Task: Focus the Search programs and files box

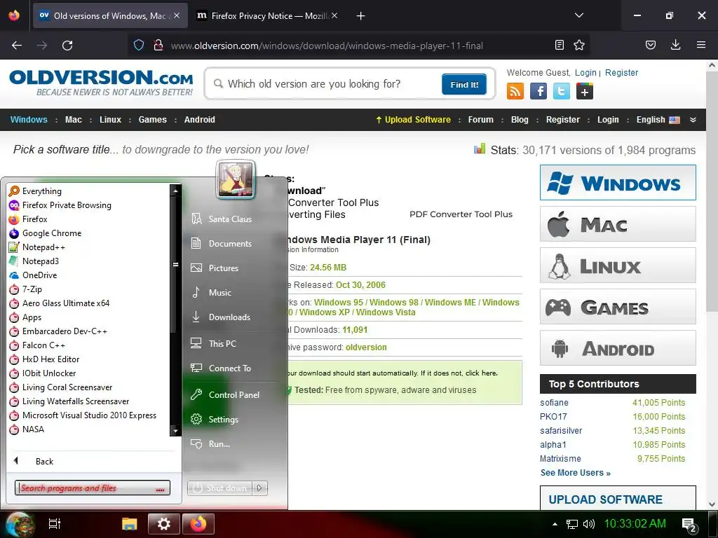Action: click(93, 488)
